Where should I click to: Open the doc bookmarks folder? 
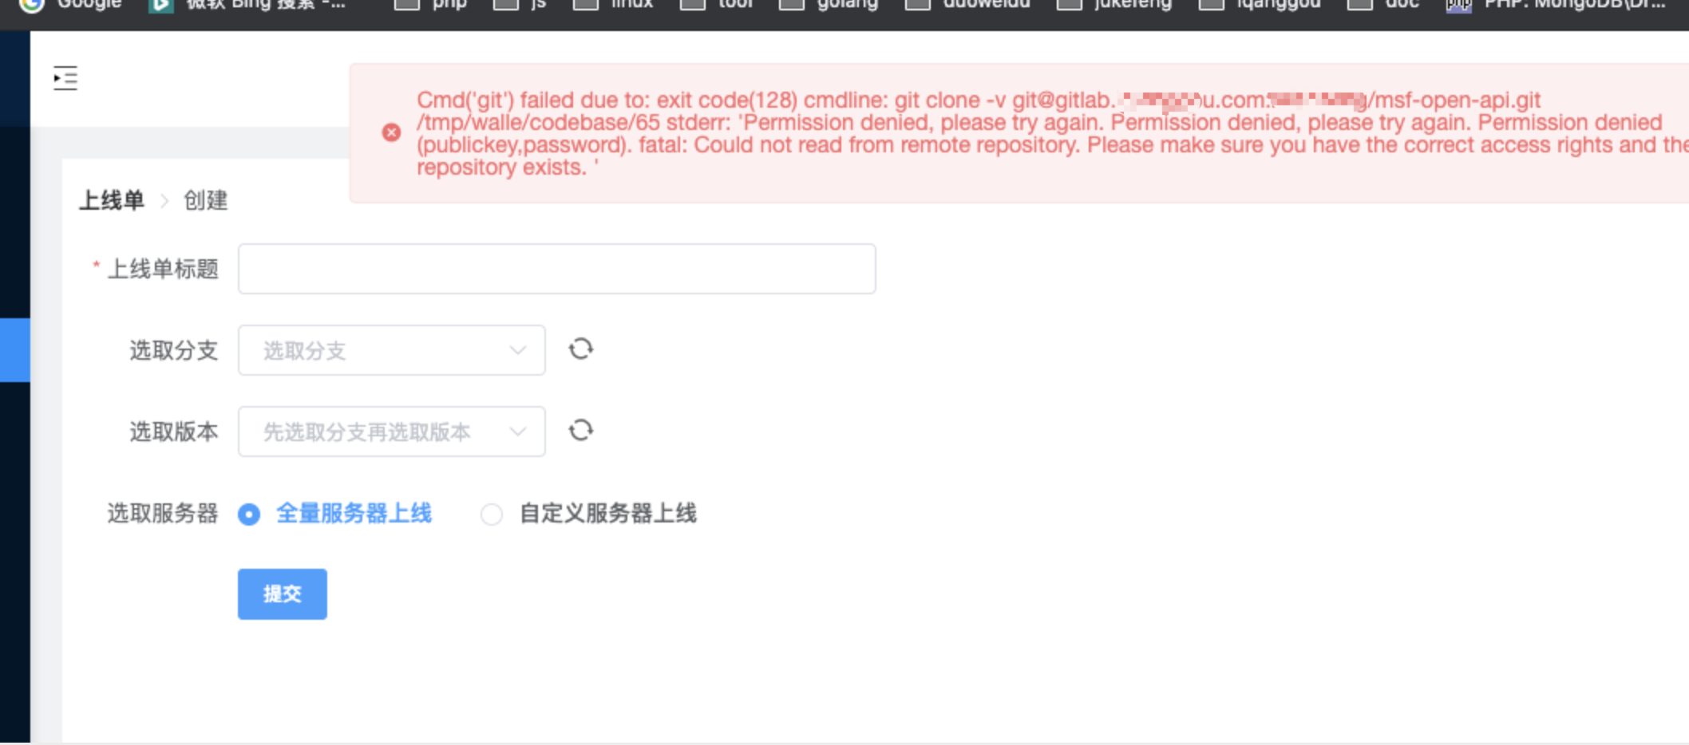point(1381,4)
